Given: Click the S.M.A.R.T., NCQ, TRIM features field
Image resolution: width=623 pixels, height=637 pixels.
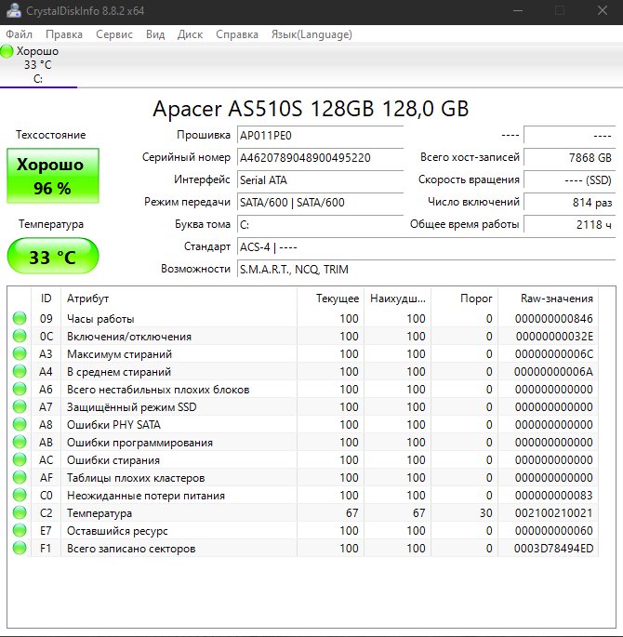Looking at the screenshot, I should [427, 270].
